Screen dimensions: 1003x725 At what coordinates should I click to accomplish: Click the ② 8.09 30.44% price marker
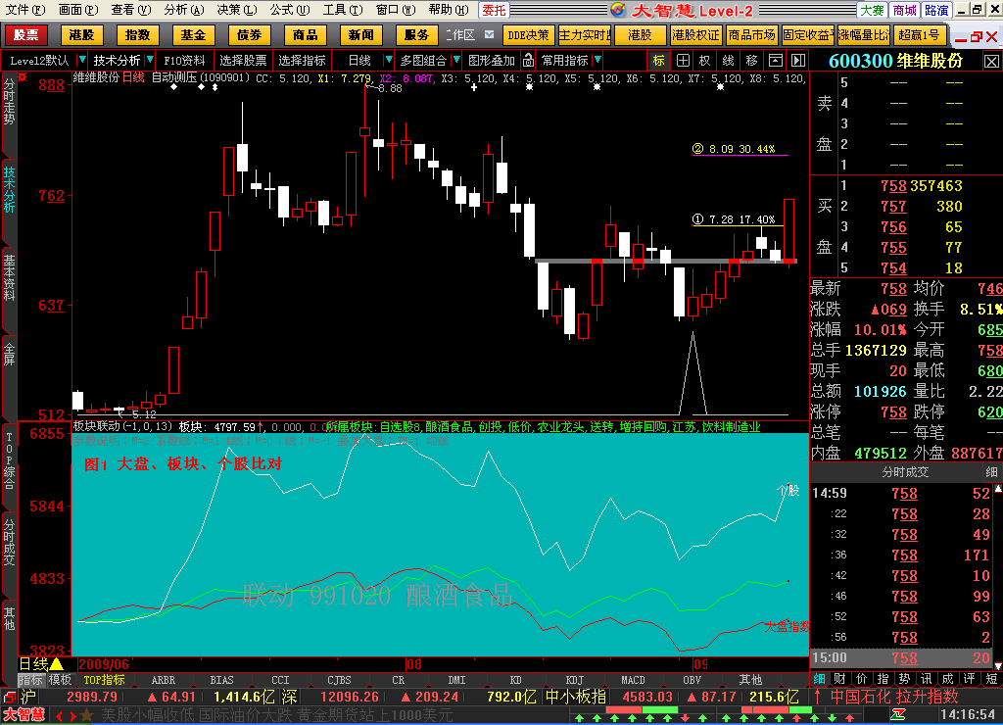(735, 149)
